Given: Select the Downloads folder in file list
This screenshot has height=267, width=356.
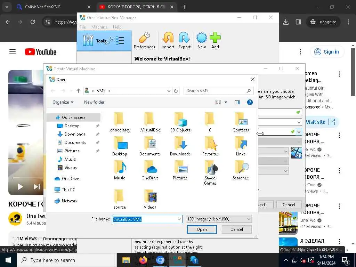Looking at the screenshot, I should (x=180, y=146).
